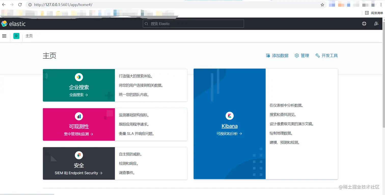Click text 将您的用户连接到相关数据。

pos(141,85)
